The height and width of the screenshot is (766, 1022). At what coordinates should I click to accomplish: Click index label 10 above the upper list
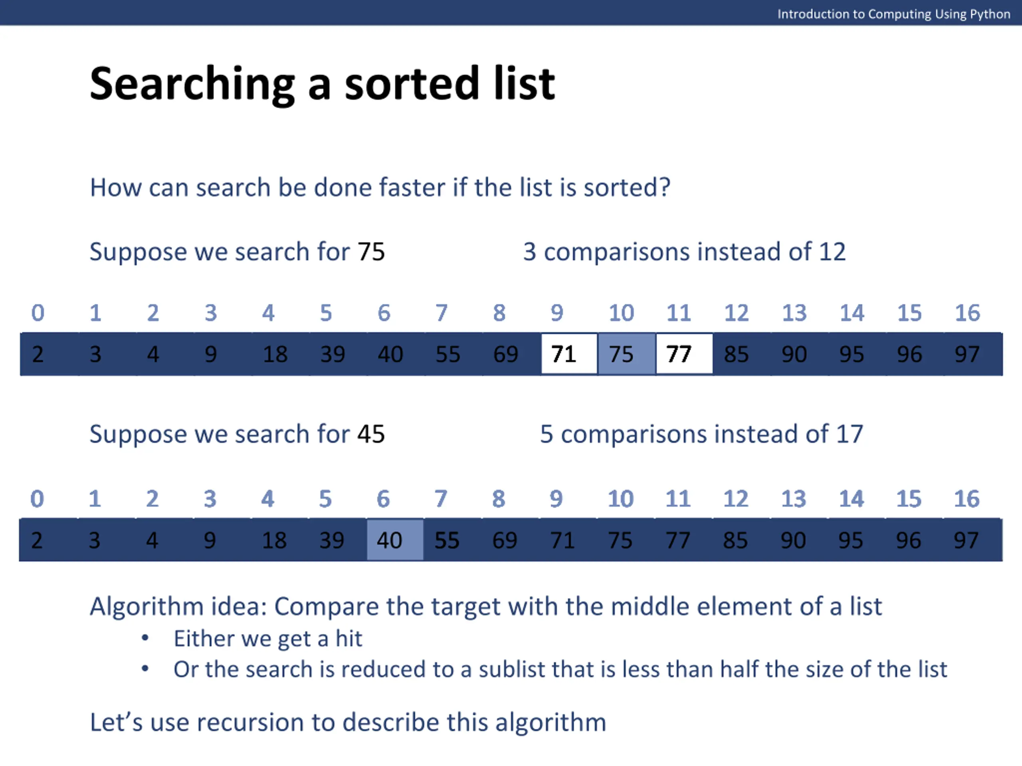click(x=621, y=313)
